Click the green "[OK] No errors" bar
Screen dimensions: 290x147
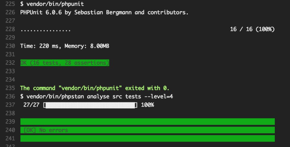point(147,130)
